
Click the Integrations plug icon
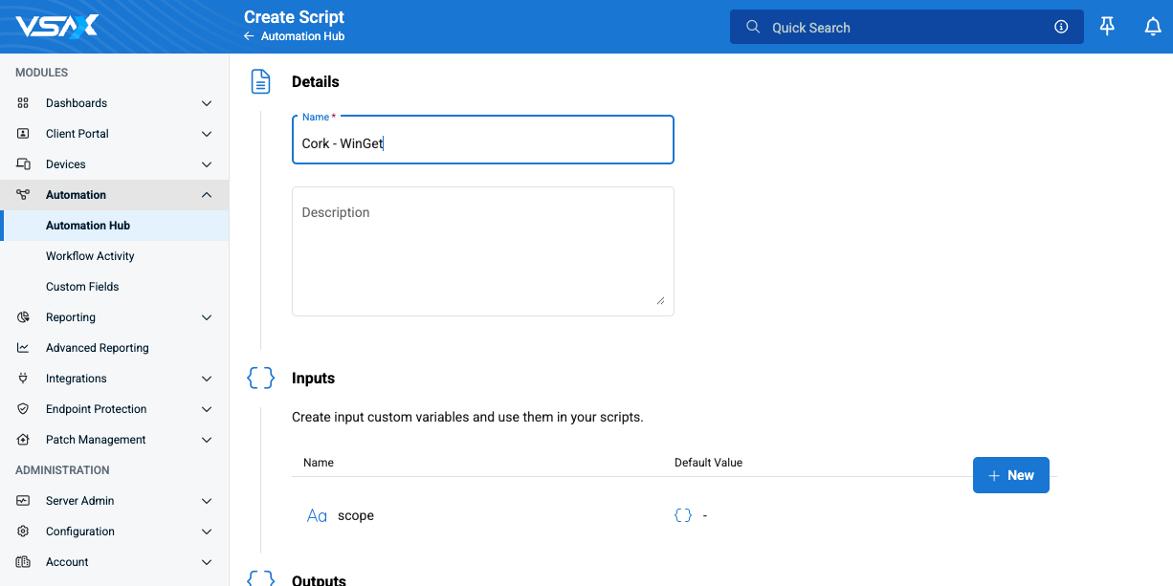pyautogui.click(x=23, y=379)
